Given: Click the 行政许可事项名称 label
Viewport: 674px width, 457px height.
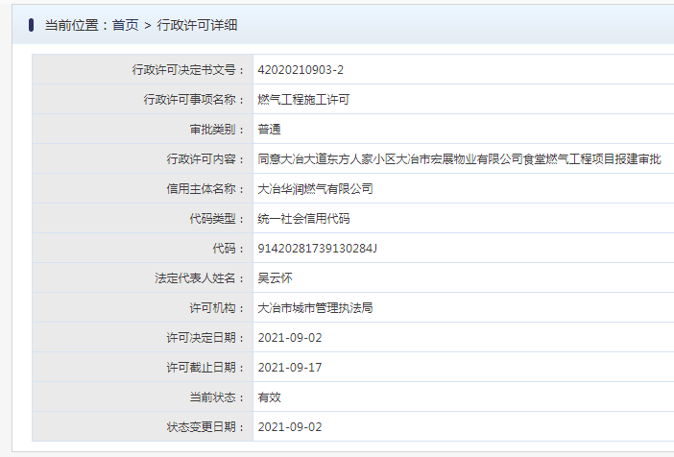Looking at the screenshot, I should point(193,99).
